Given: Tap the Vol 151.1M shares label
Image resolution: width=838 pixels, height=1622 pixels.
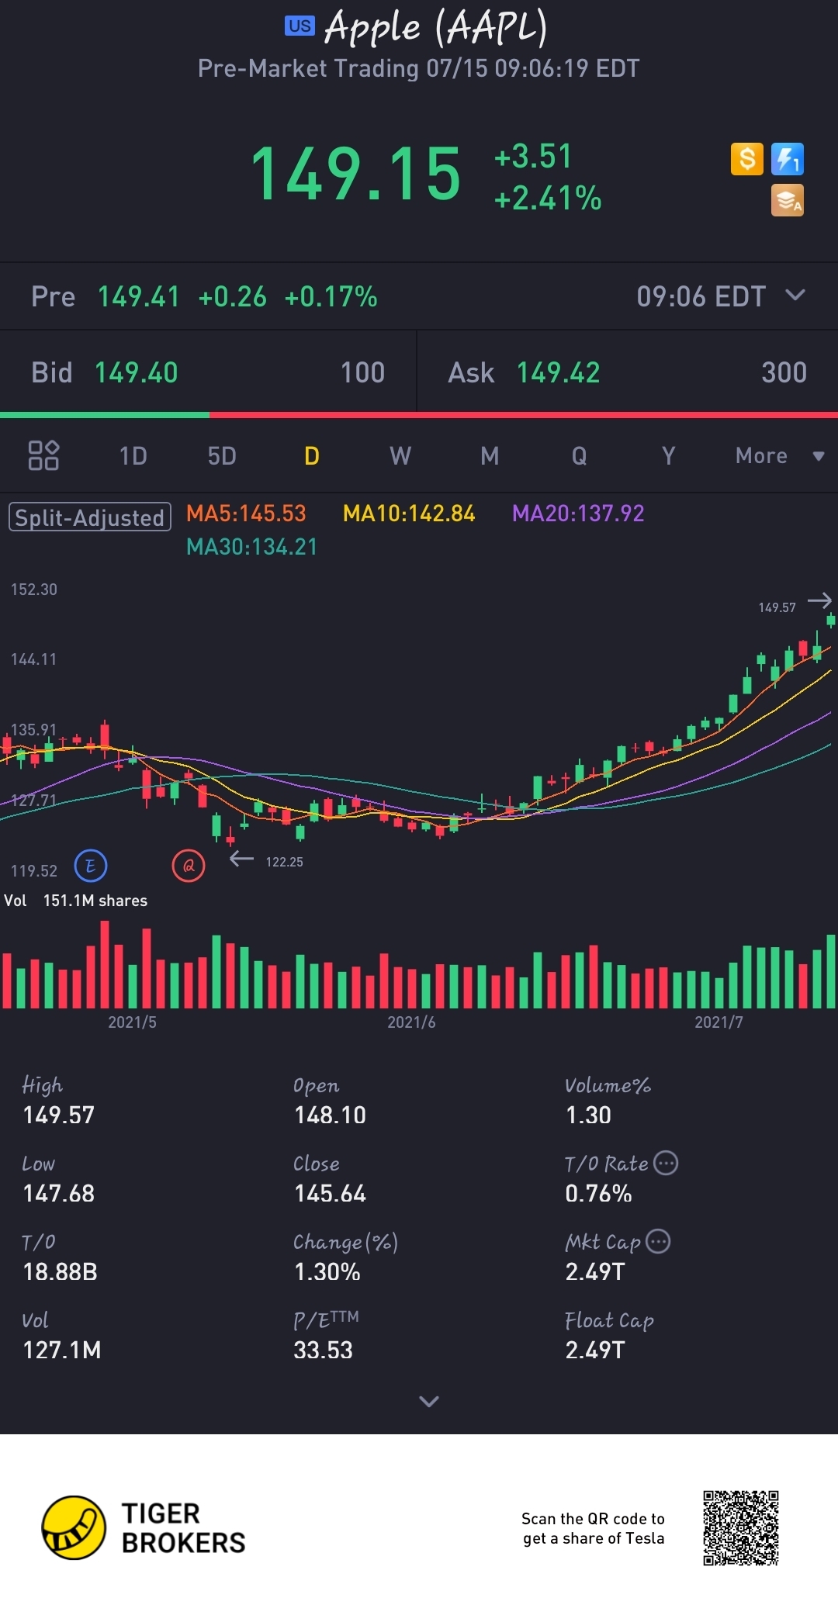Looking at the screenshot, I should point(76,901).
